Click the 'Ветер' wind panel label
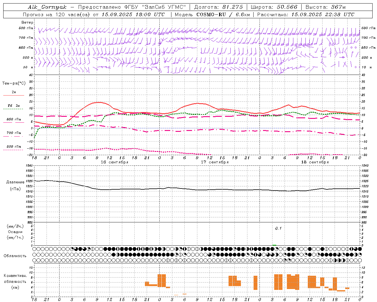Viewport: 377px width, 302px height. (x=27, y=22)
